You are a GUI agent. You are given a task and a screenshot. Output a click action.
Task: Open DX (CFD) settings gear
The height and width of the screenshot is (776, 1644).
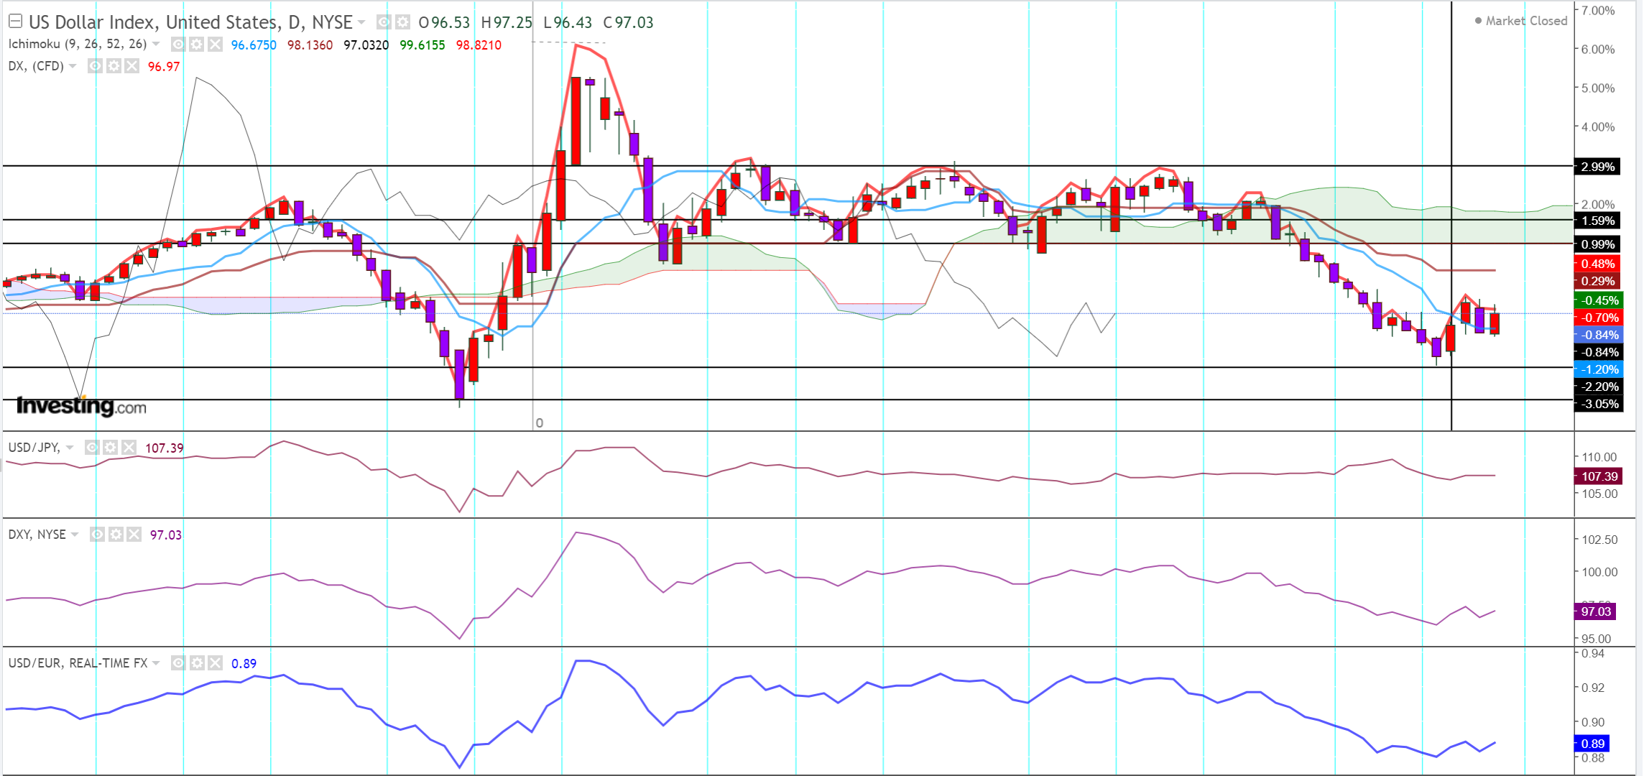pos(114,66)
